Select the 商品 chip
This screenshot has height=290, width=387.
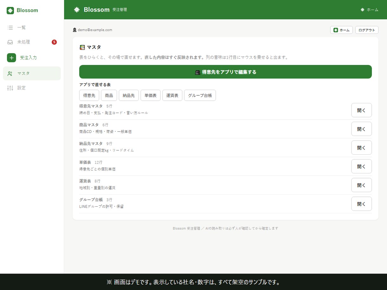click(109, 95)
